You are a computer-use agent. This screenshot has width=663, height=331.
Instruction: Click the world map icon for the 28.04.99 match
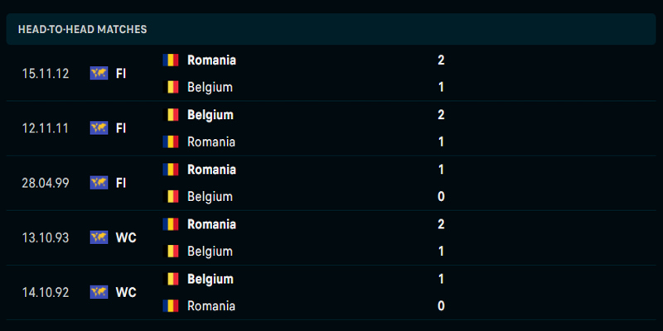(99, 183)
